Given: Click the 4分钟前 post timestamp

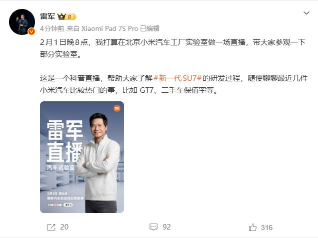Looking at the screenshot, I should point(52,28).
